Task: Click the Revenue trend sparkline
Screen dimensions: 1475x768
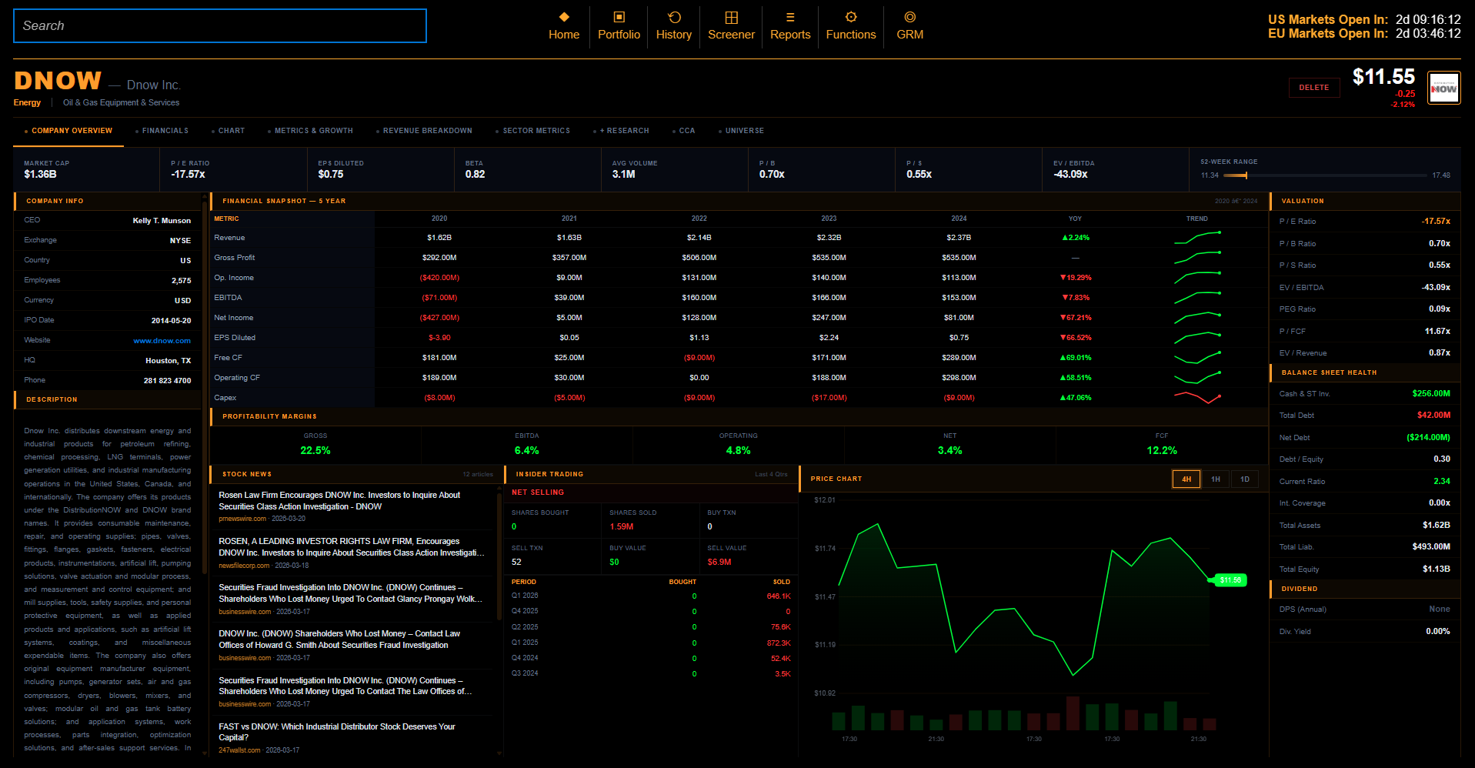Action: 1197,237
